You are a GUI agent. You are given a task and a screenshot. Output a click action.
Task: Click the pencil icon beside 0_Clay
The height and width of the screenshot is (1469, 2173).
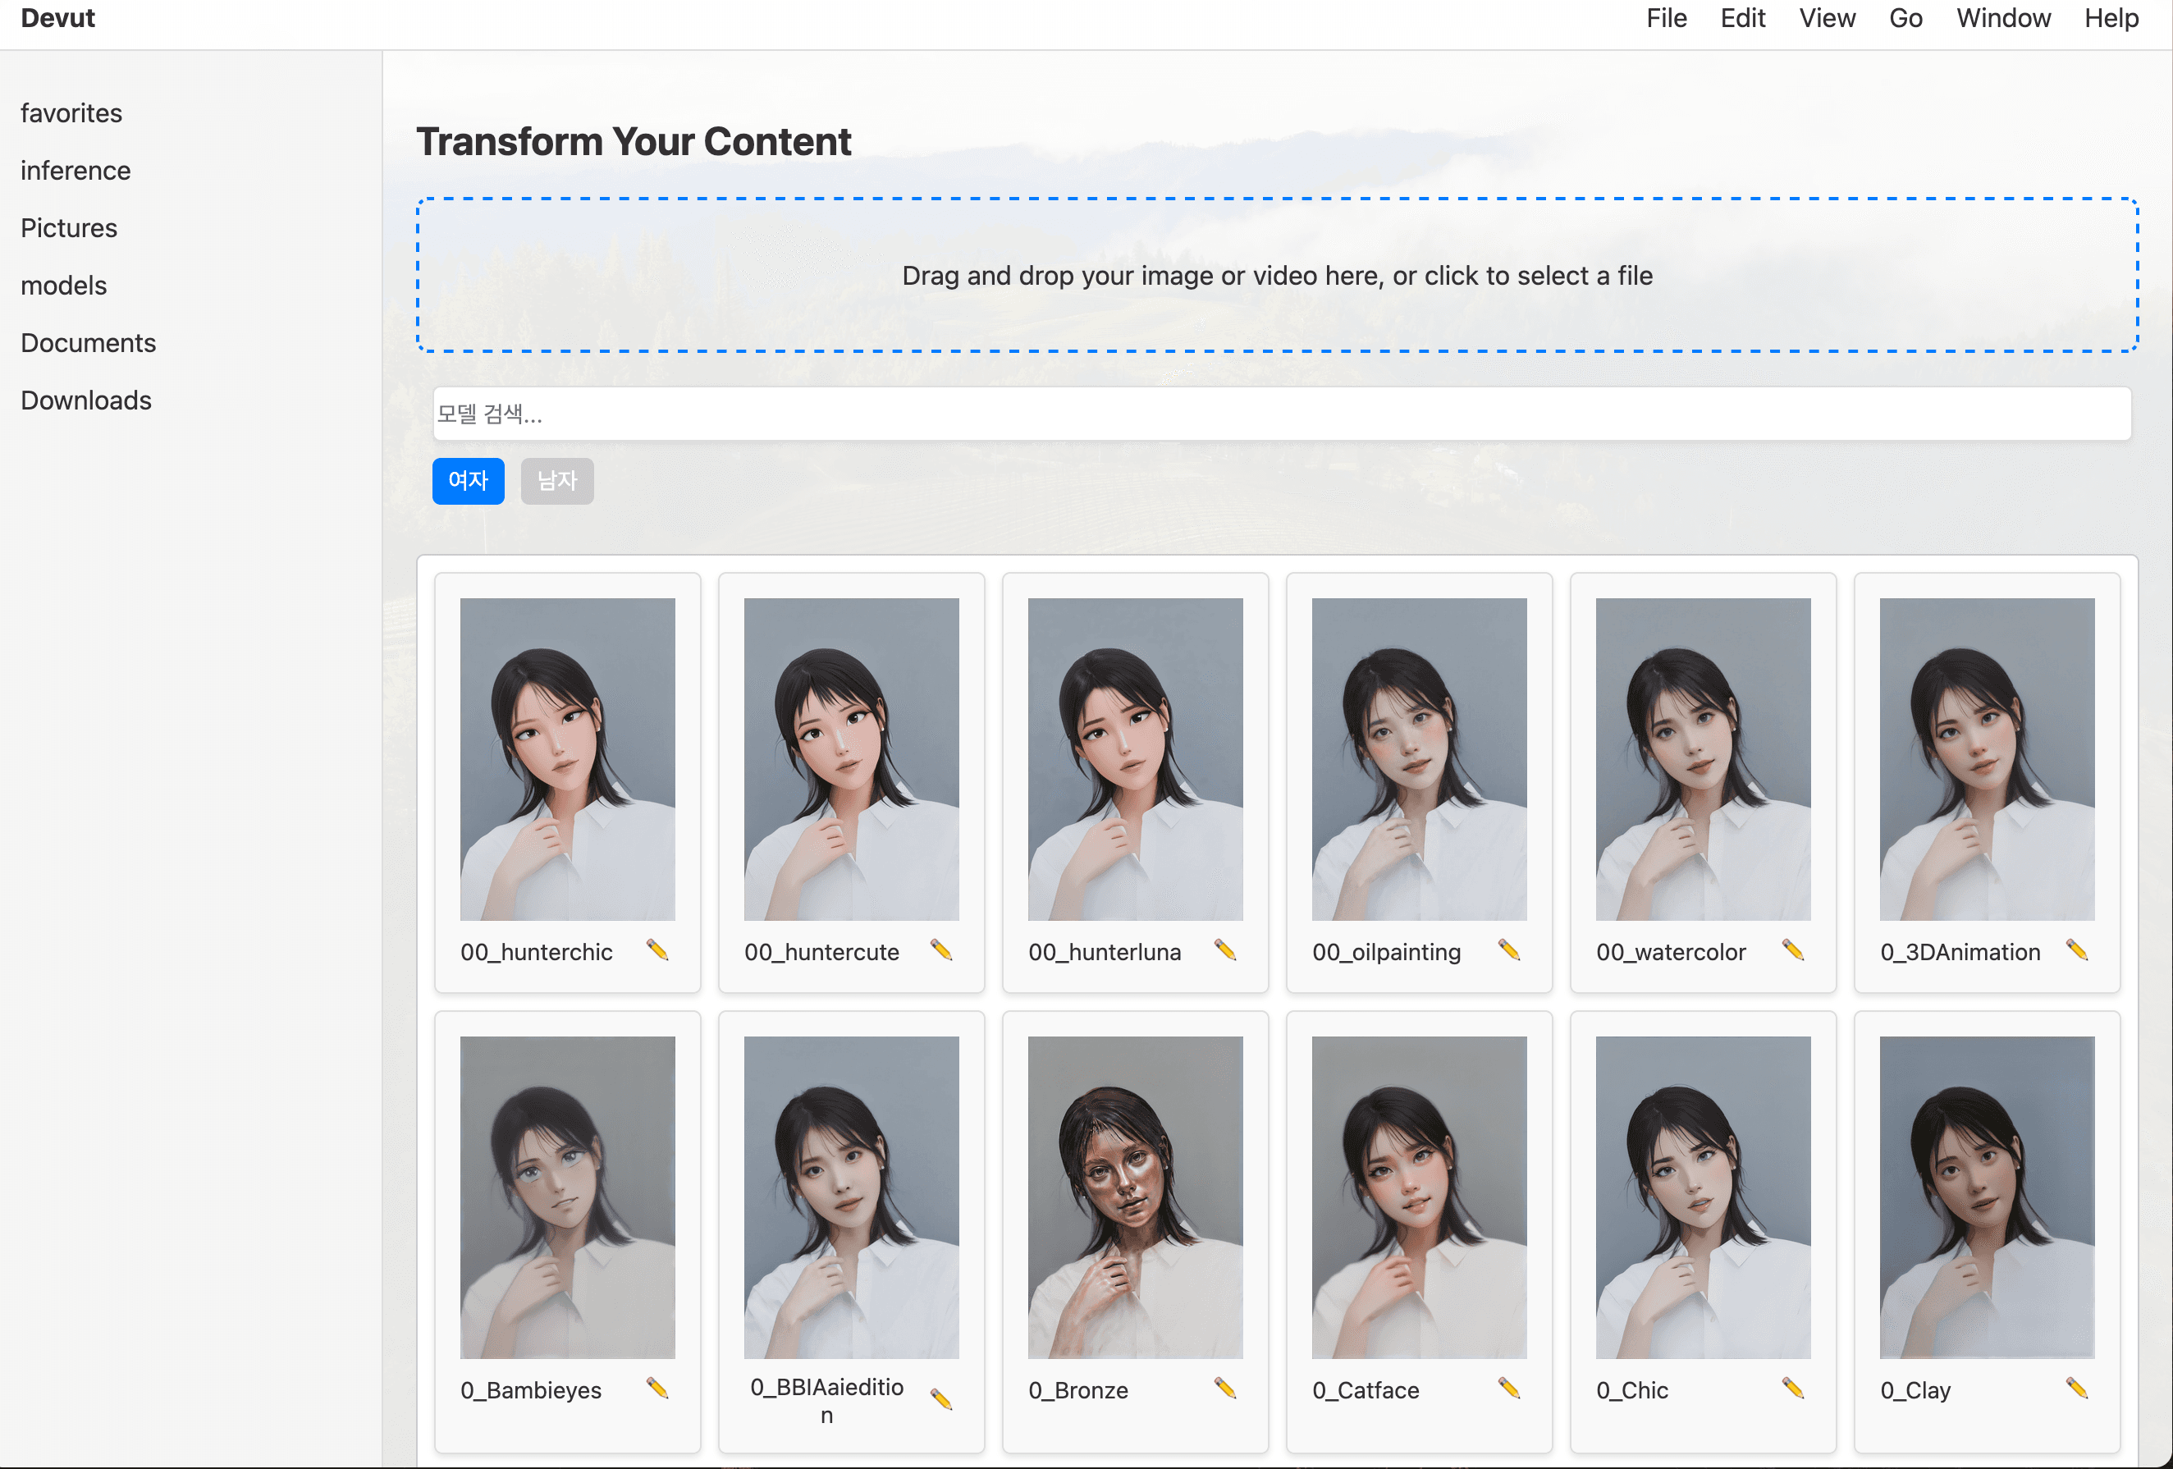(2079, 1389)
